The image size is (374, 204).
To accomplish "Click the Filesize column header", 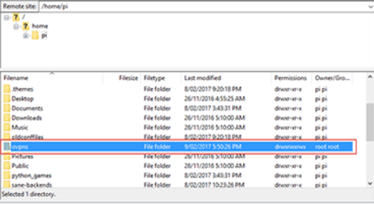I will 128,78.
